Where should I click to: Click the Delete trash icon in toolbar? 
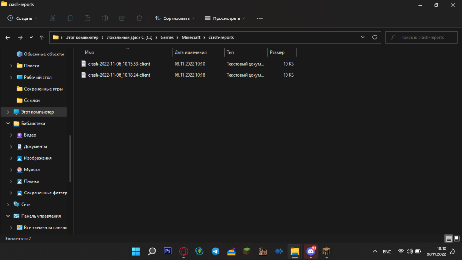[140, 18]
